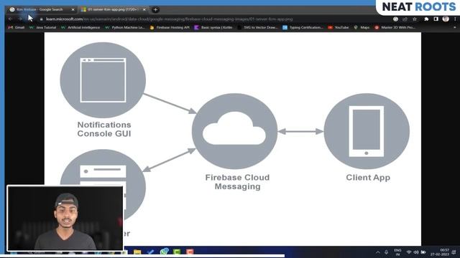Open the orange taskbar app icon
Screen dimensions: 460x258
190,252
